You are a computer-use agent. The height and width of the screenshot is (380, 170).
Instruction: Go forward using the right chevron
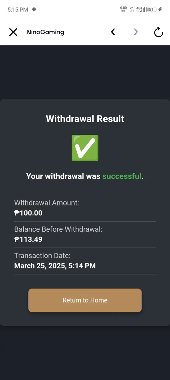(x=136, y=32)
